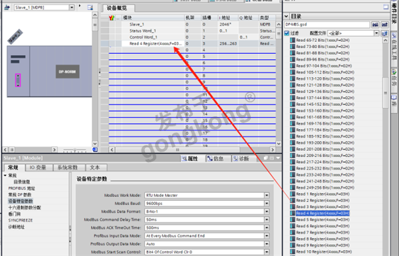This screenshot has height=256, width=399.
Task: Click the 256...263 address cell
Action: (x=228, y=43)
